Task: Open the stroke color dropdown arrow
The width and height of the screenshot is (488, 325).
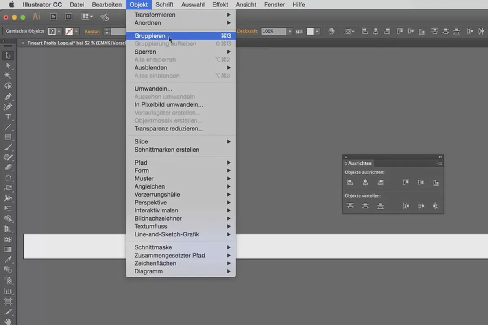Action: click(76, 31)
